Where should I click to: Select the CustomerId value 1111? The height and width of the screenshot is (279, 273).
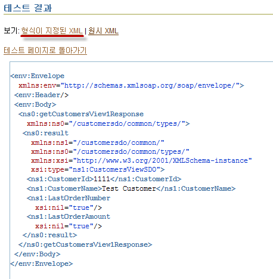click(102, 179)
